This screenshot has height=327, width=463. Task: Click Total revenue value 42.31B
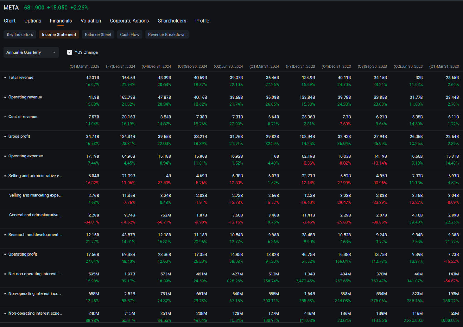coord(93,78)
